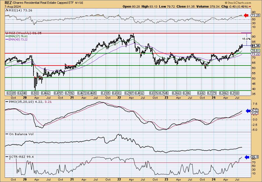Click the 0.4707 volume label
262x182 pixels.
click(58, 93)
